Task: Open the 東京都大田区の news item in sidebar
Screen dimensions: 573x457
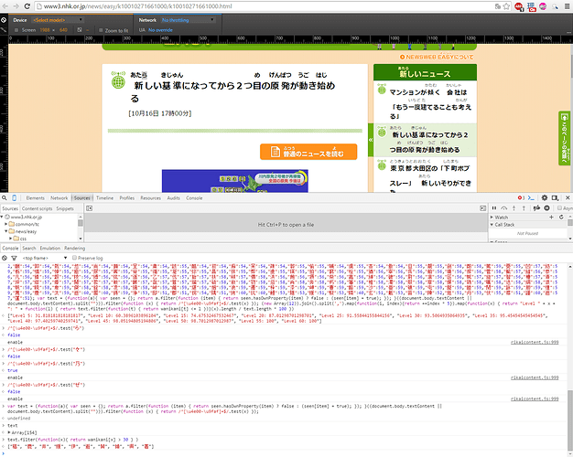Action: [x=425, y=175]
